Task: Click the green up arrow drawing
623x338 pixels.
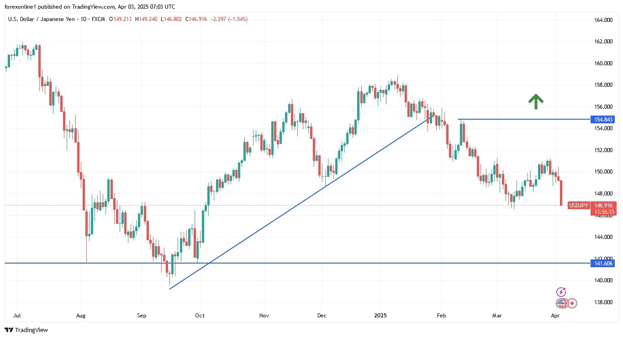Action: (x=535, y=101)
